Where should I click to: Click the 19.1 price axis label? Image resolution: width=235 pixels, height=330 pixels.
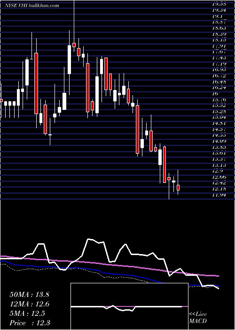point(217,16)
